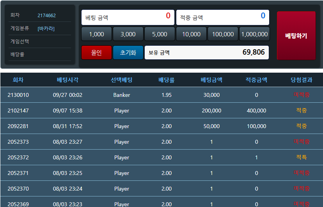This screenshot has width=323, height=207.
Task: Select the 적중 금액 field
Action: (x=223, y=17)
